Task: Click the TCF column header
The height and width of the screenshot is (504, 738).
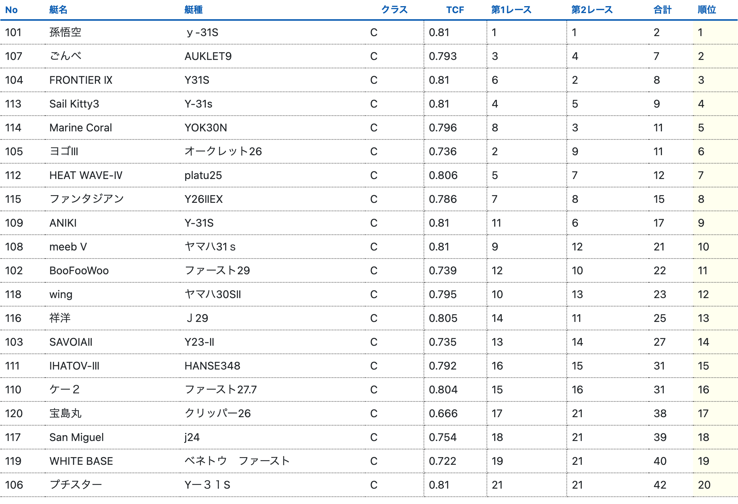Action: (455, 10)
